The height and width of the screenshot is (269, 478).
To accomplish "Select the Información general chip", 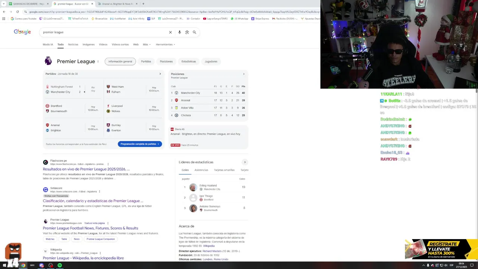I will coord(120,61).
